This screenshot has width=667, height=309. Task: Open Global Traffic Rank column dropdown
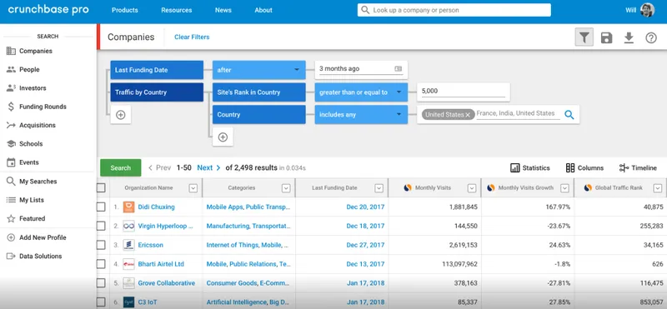coord(658,188)
